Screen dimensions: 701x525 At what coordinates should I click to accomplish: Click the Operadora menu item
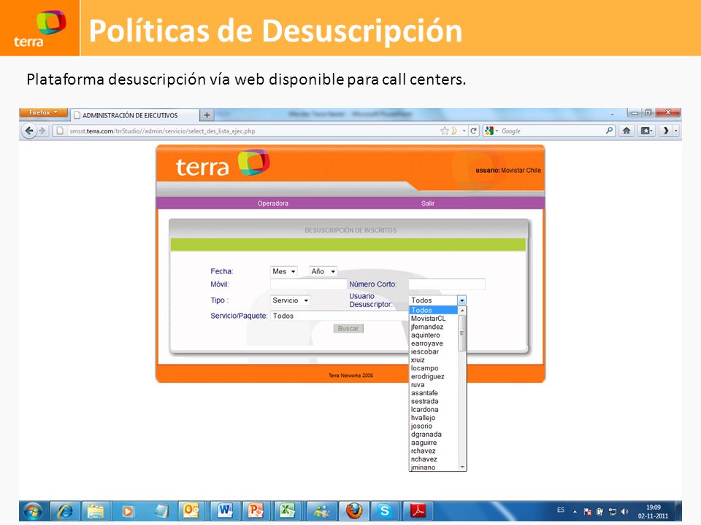pos(272,203)
